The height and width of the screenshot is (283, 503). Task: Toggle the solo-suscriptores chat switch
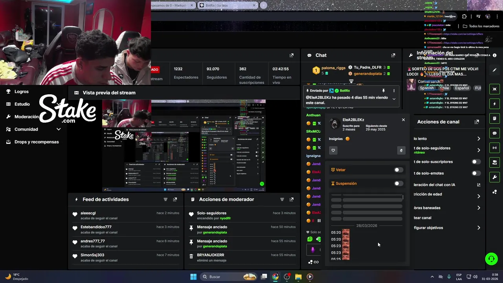476,162
